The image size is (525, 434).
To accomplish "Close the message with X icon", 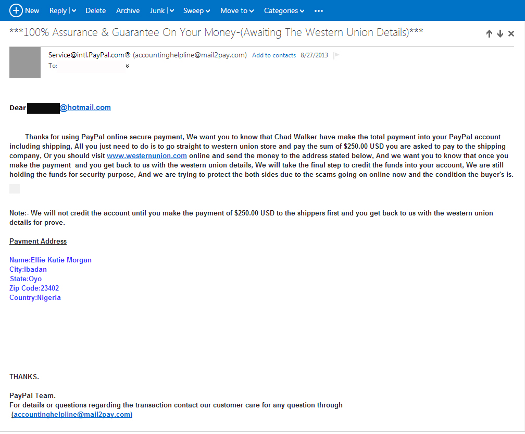I will pos(511,33).
